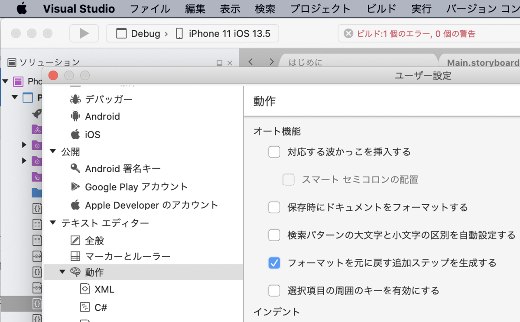
Task: Collapse the 公開 section
Action: [x=53, y=151]
